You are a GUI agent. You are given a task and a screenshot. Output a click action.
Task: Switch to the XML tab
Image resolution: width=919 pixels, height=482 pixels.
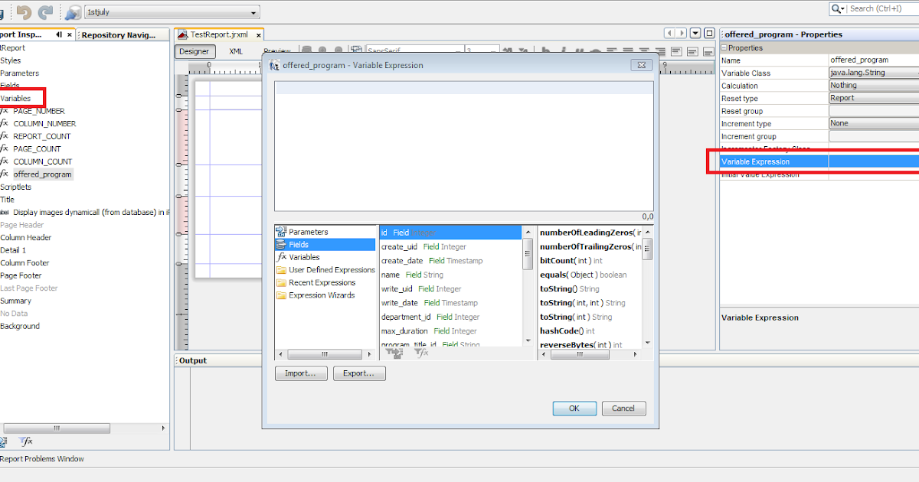pyautogui.click(x=237, y=51)
